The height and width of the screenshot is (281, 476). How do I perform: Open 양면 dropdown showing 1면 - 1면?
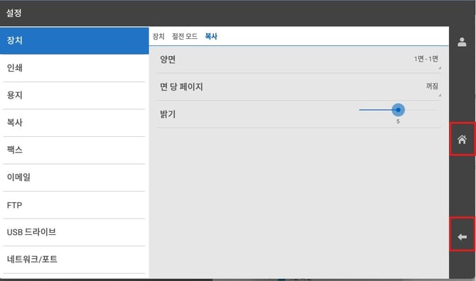[x=299, y=60]
